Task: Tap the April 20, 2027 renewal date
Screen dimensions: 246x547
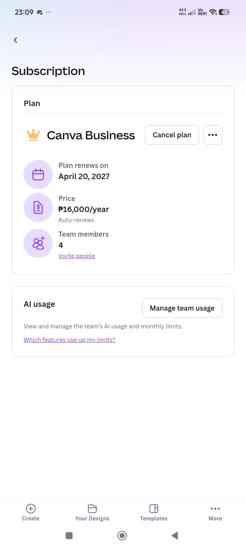Action: point(84,177)
